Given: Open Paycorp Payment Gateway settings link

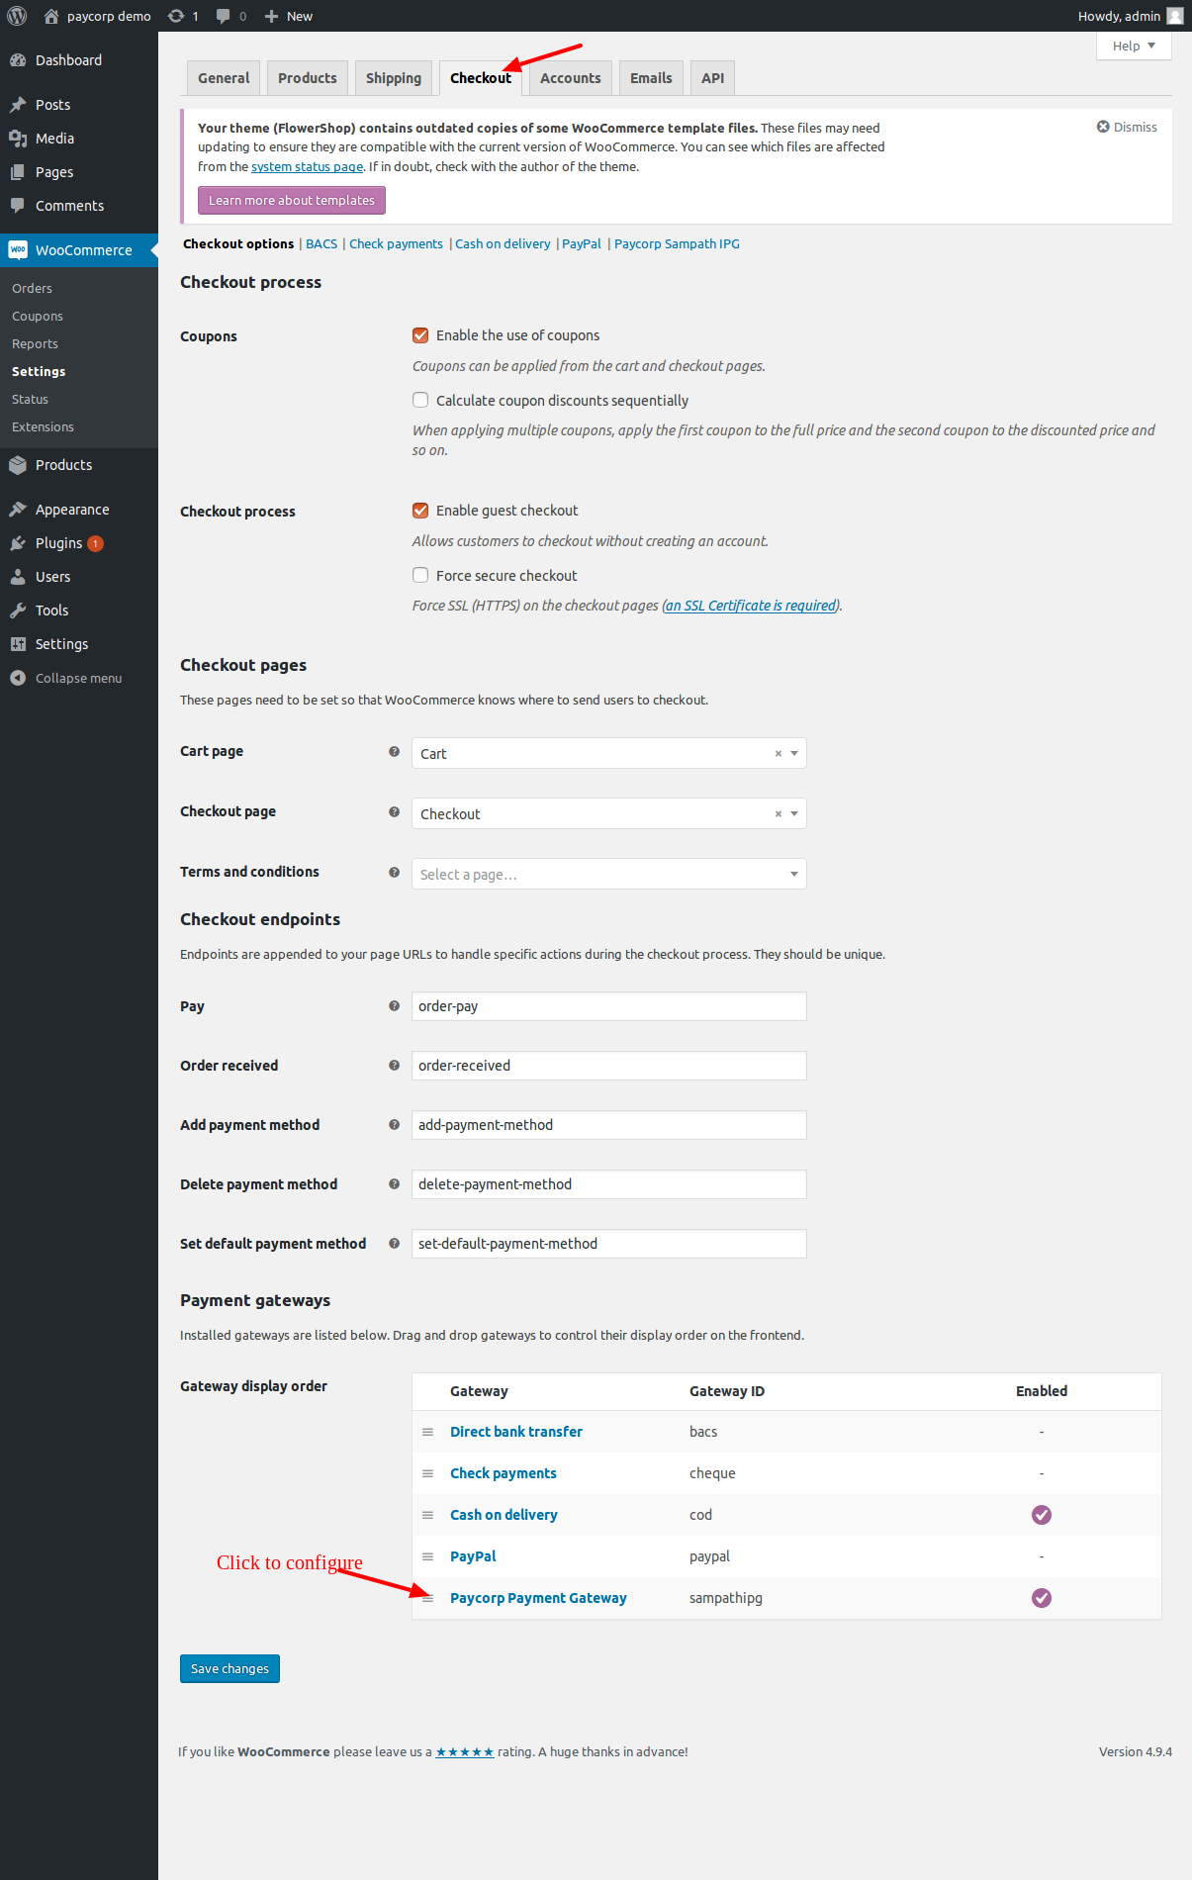Looking at the screenshot, I should (538, 1598).
